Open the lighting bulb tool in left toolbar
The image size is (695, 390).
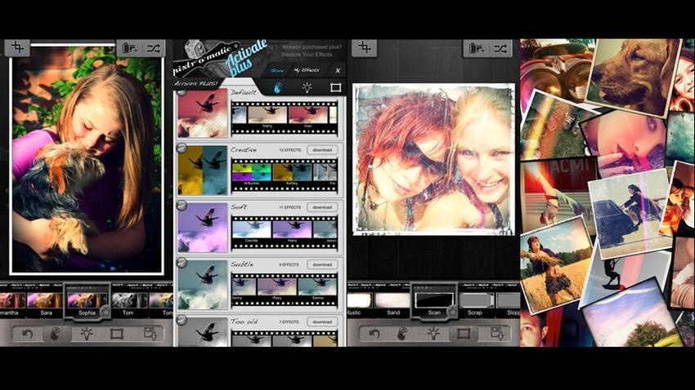pos(86,334)
